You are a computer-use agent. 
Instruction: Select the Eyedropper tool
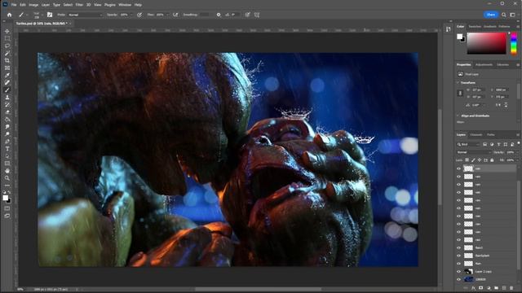tap(7, 75)
